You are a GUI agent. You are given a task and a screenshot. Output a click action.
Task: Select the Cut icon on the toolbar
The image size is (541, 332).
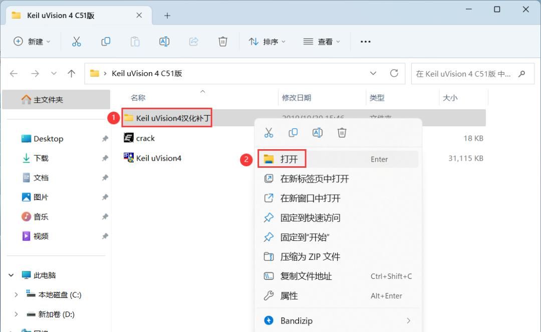pos(76,42)
